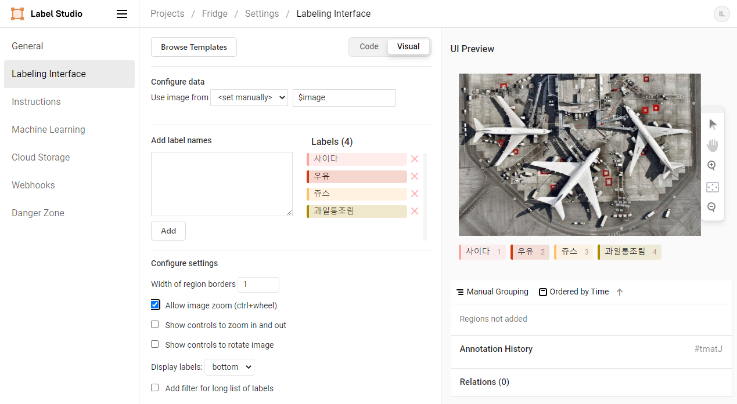Open Instructions settings section
This screenshot has height=404, width=737.
(x=69, y=102)
